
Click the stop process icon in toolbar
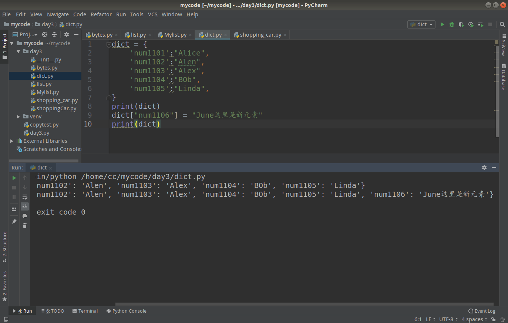490,24
